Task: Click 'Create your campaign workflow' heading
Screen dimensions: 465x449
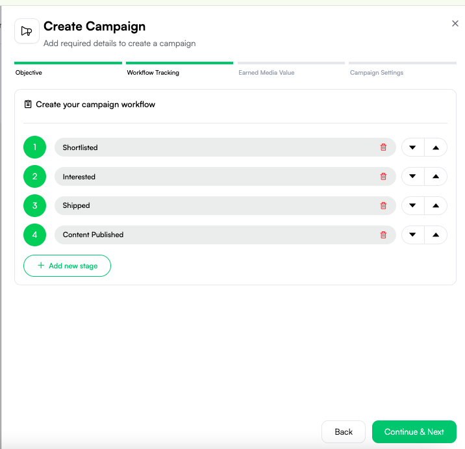Action: [x=95, y=105]
